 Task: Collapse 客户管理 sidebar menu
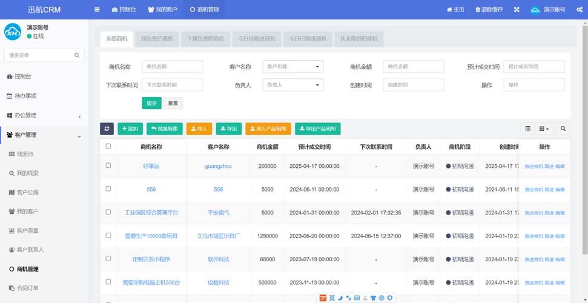[x=44, y=135]
